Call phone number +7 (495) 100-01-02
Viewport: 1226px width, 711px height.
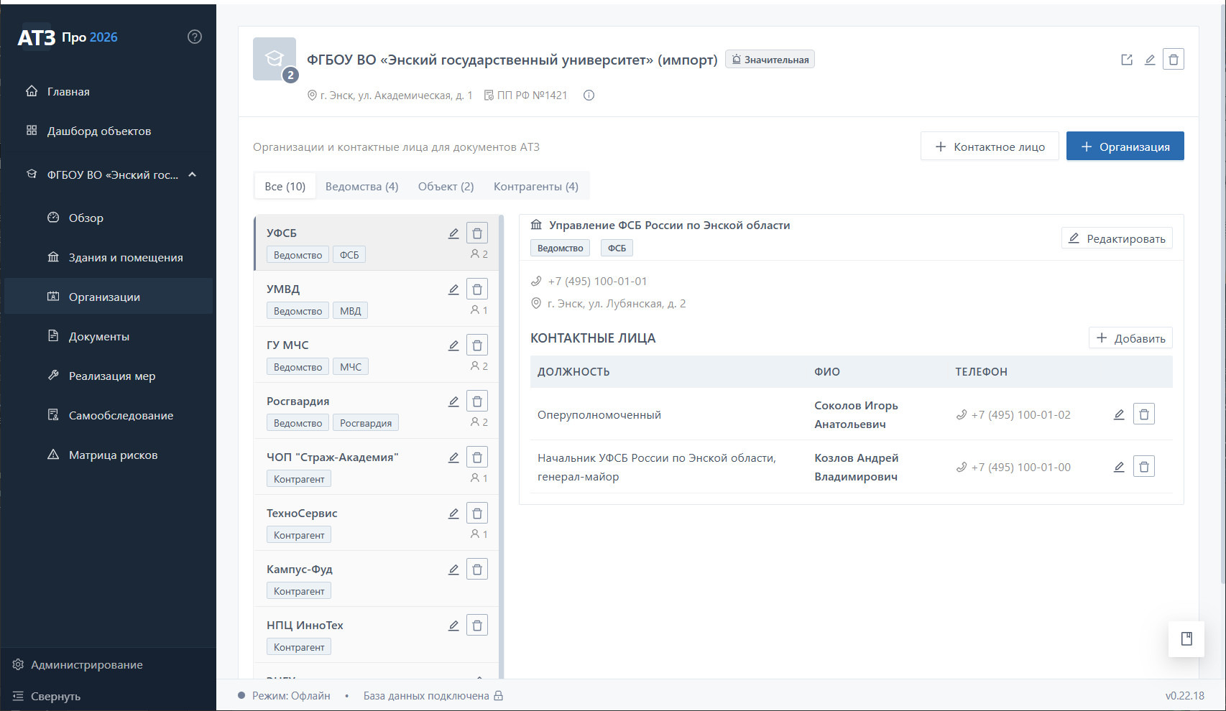click(1013, 415)
